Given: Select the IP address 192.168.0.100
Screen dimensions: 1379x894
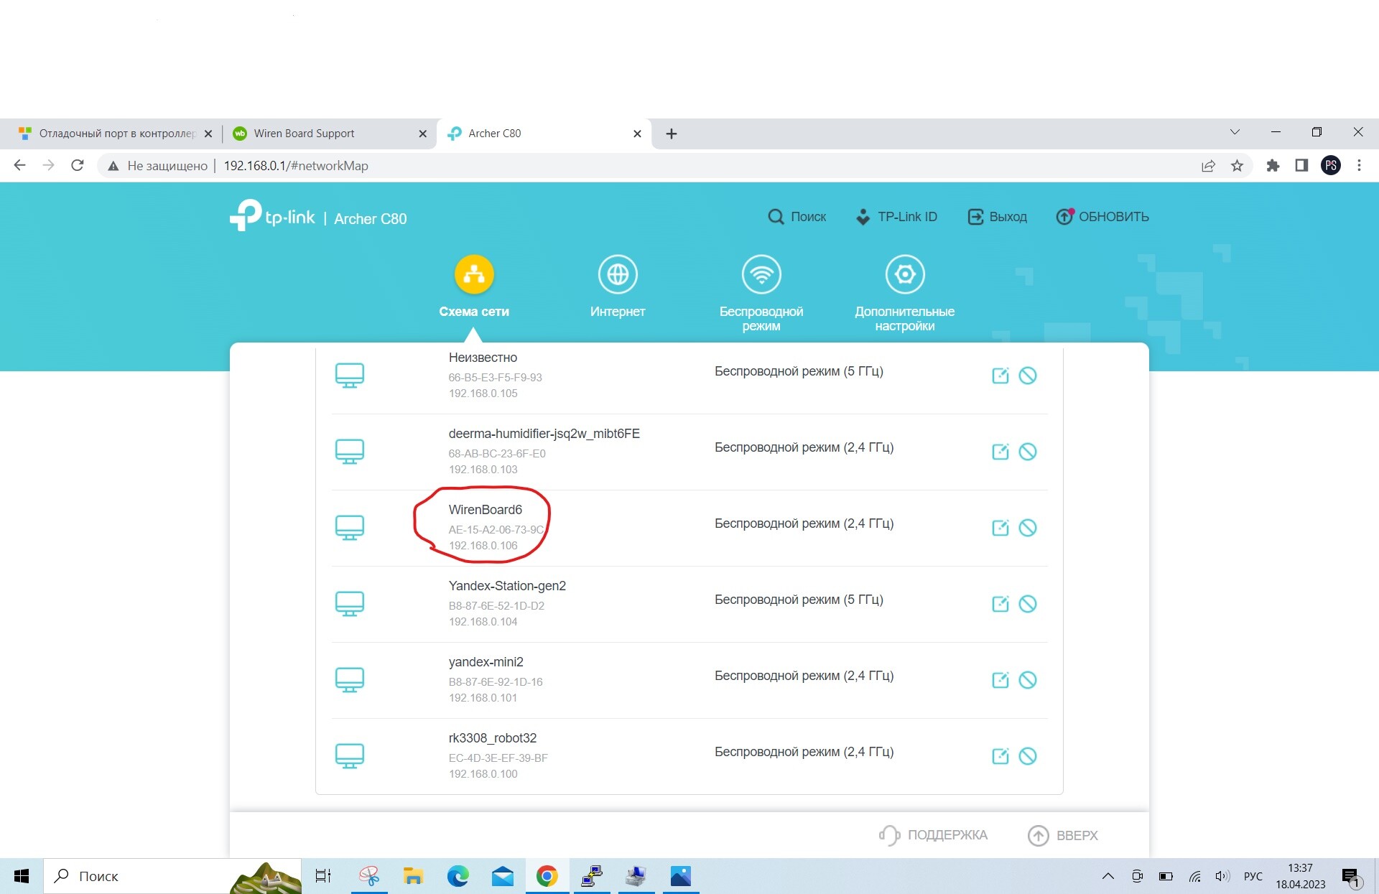Looking at the screenshot, I should (483, 774).
